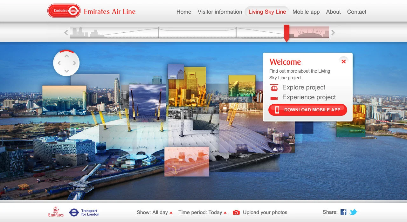
Task: Click the video camera Experience icon
Action: [274, 98]
